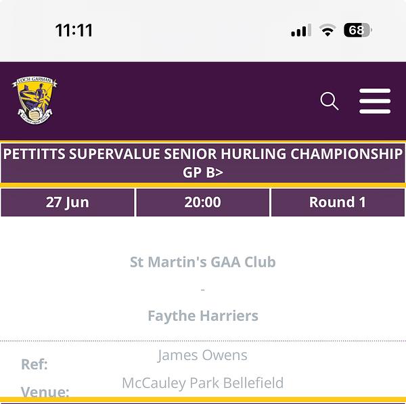Image resolution: width=406 pixels, height=404 pixels.
Task: Tap the dash score between teams
Action: click(203, 290)
